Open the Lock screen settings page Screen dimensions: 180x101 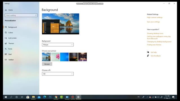pos(12,38)
